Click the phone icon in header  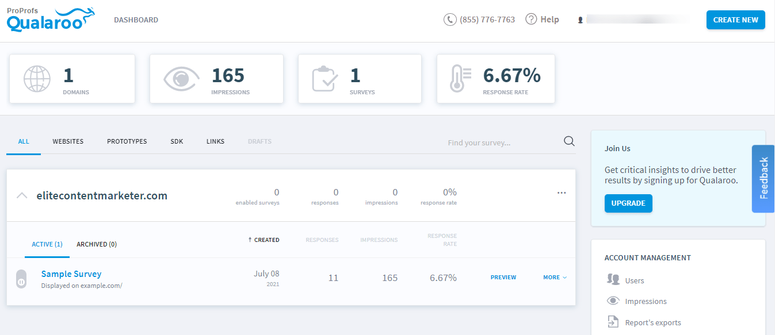(449, 20)
